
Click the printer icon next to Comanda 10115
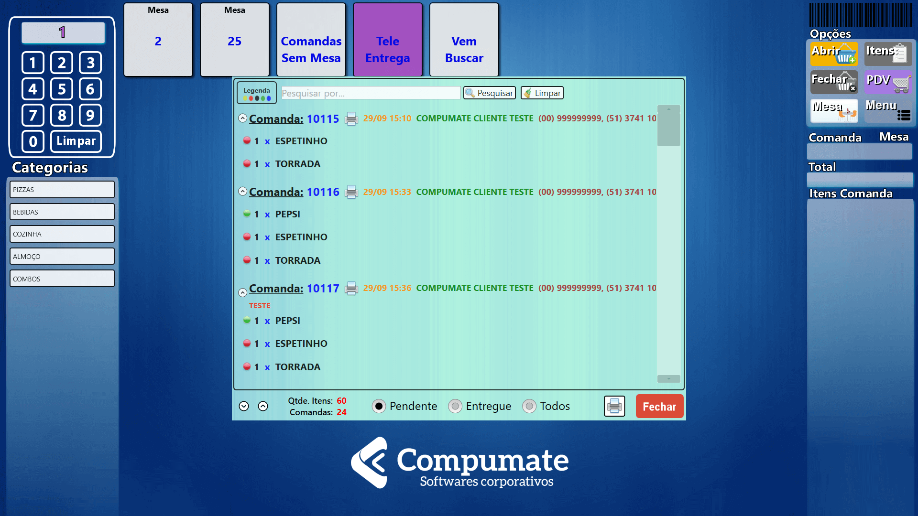click(x=351, y=119)
